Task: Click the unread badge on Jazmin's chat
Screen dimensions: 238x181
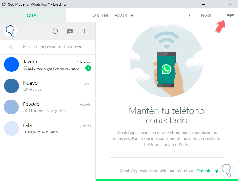Action: tap(88, 68)
